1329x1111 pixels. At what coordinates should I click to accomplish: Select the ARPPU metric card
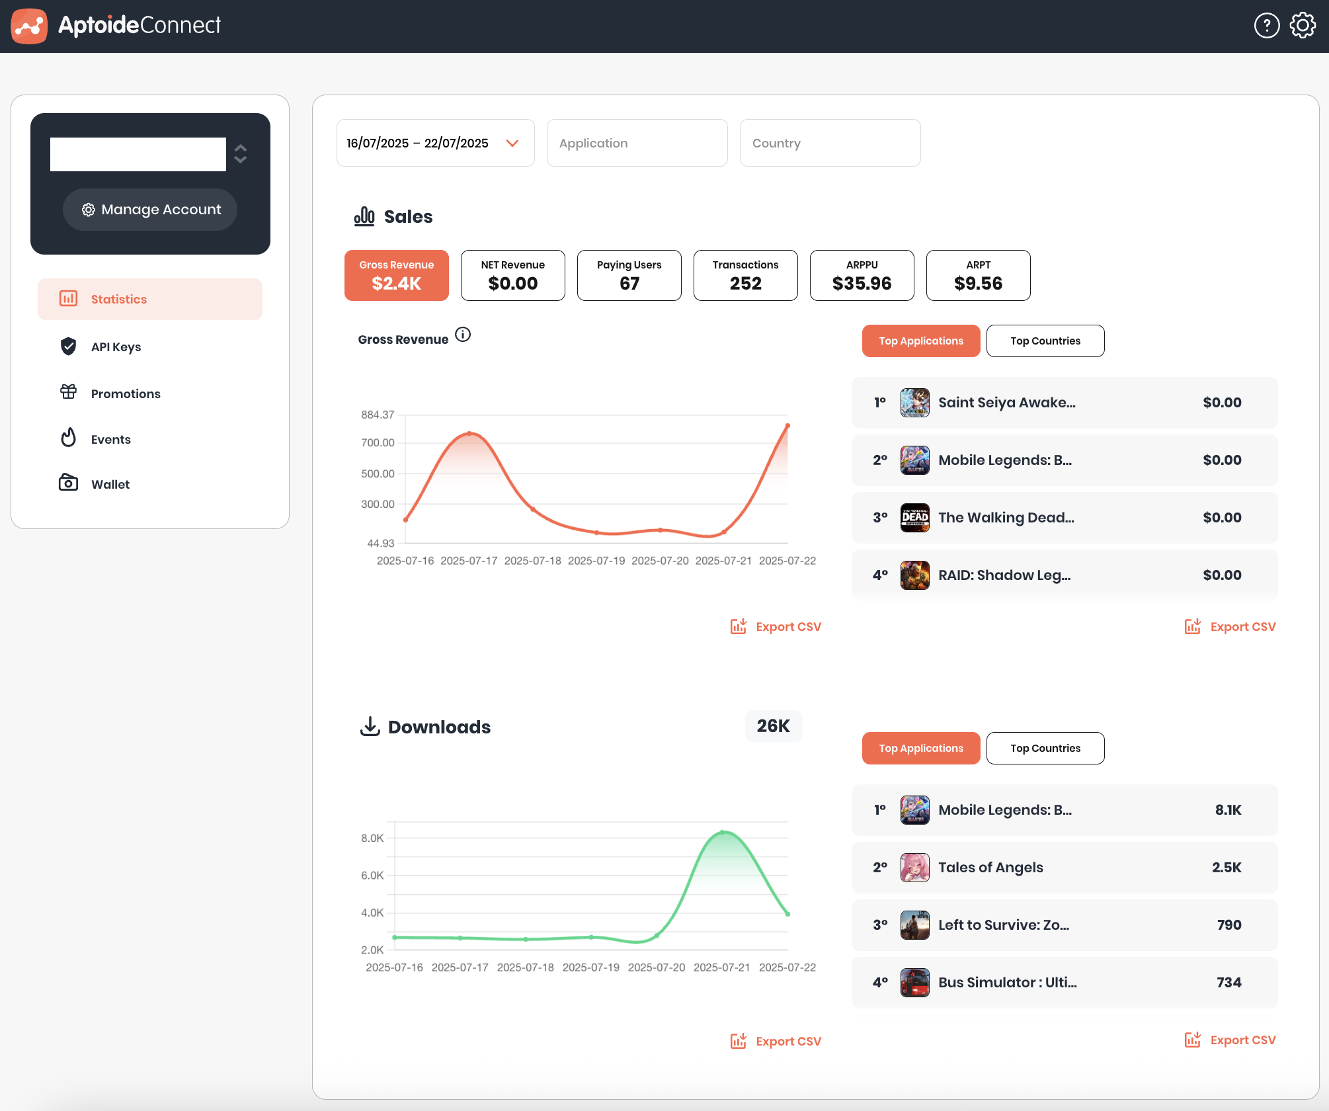[862, 275]
